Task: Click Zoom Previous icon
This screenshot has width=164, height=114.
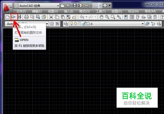Action: [x=119, y=17]
